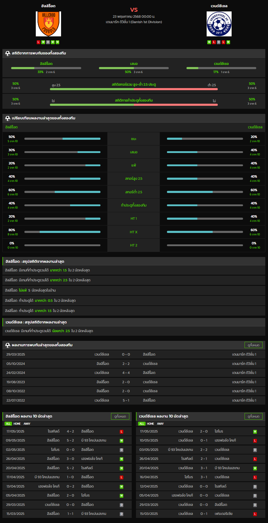
Task: Click W badge on 05/04/2025 ฮิลล์เรือด 2-0 โฮโบรs row
Action: 122,496
